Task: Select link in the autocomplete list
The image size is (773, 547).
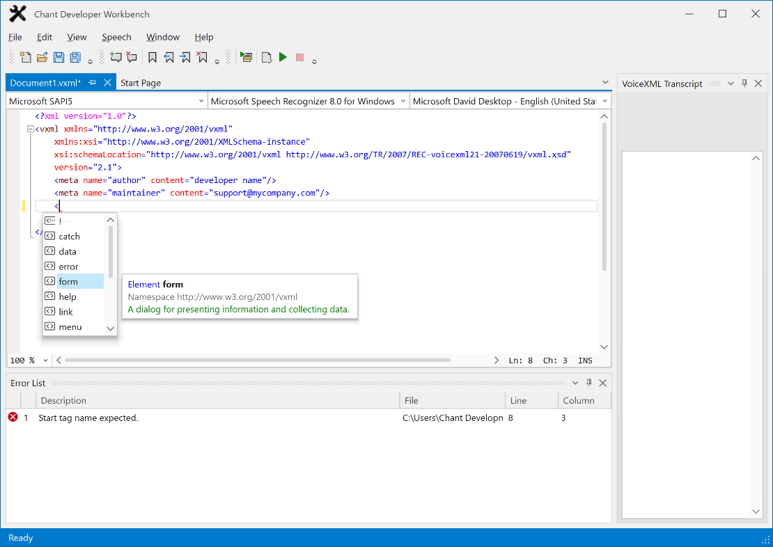Action: pos(74,312)
